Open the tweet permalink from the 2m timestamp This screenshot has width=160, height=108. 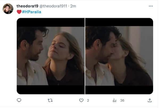[x=73, y=6]
